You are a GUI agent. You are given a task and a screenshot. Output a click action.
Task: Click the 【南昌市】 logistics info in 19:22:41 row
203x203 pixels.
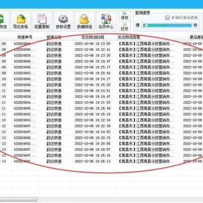pos(147,50)
